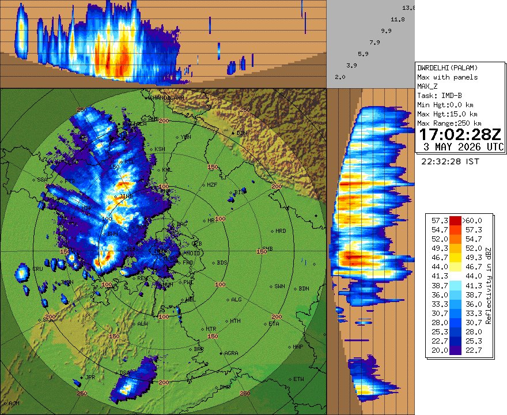Screen dimensions: 507x415
Task: Click the 'Min Hgt:0.0 km' line
Action: point(445,105)
